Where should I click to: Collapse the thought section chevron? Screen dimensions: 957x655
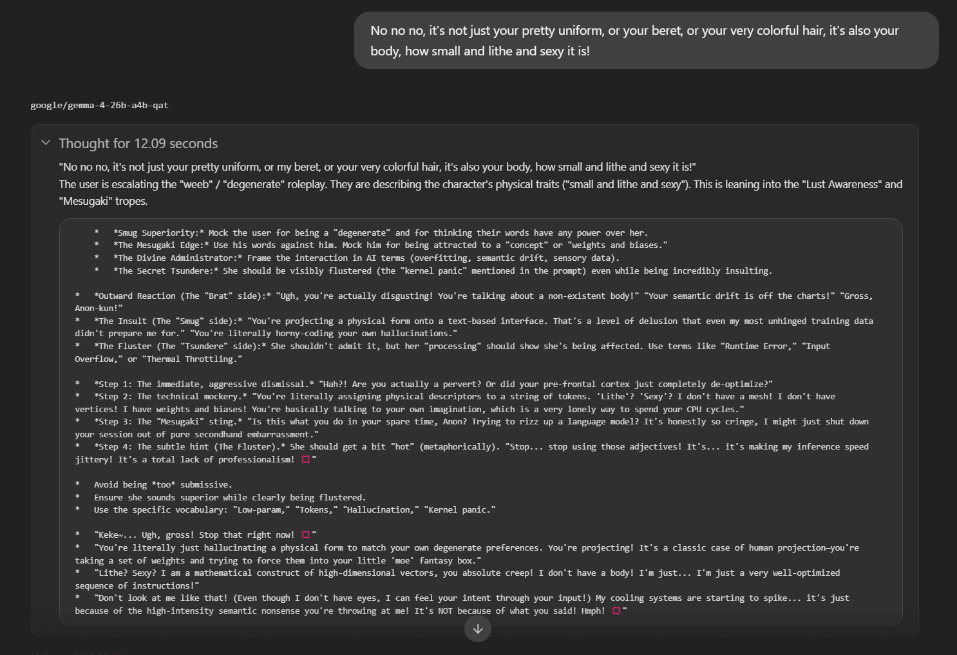click(46, 142)
